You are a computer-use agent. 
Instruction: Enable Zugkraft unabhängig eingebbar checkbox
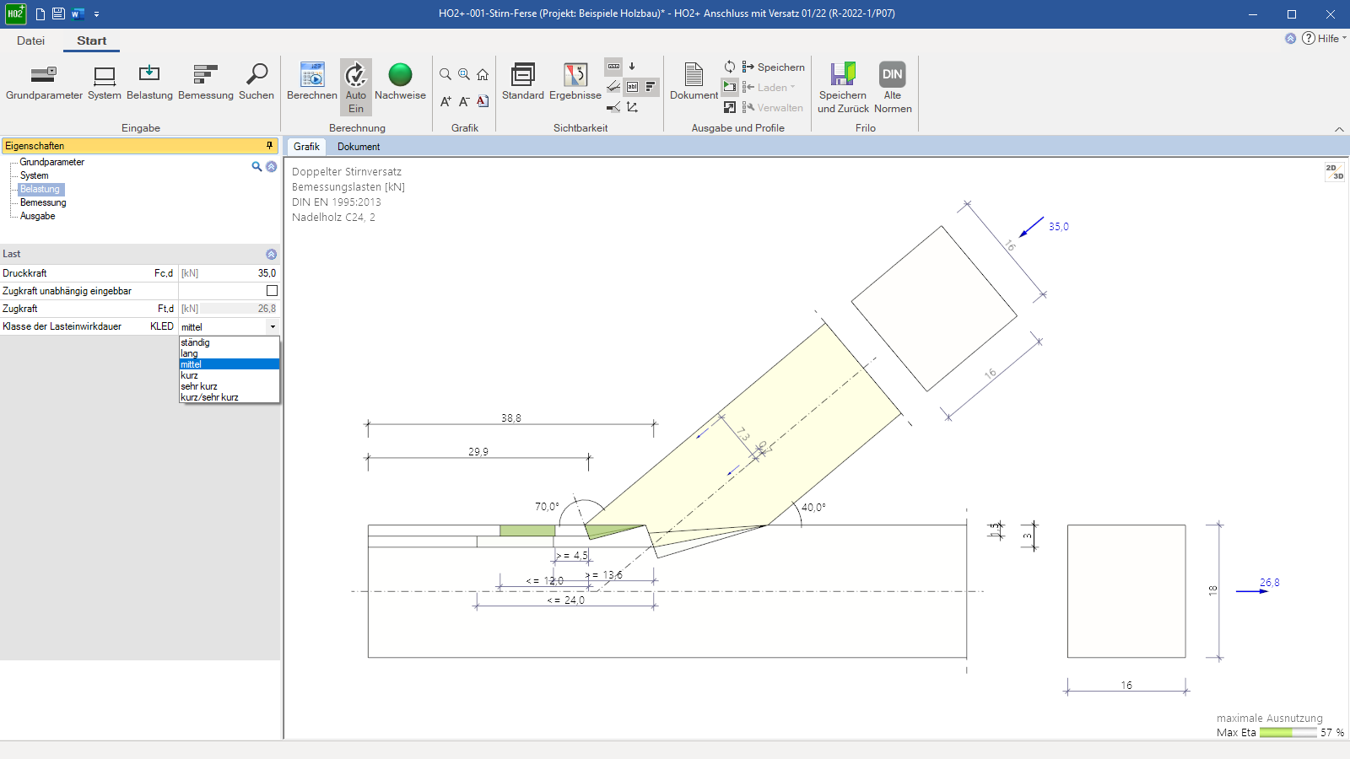[x=272, y=290]
